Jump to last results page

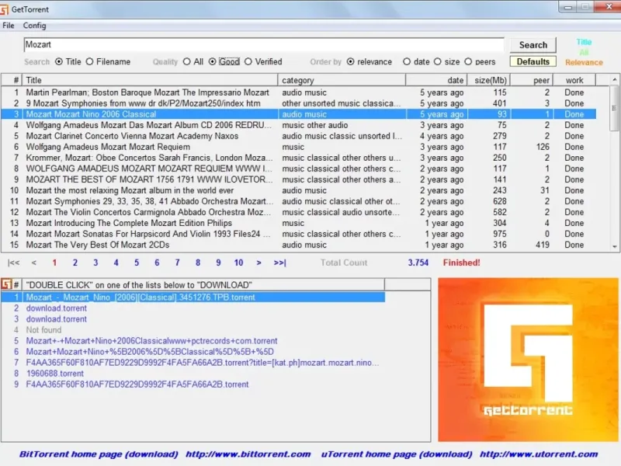coord(280,263)
